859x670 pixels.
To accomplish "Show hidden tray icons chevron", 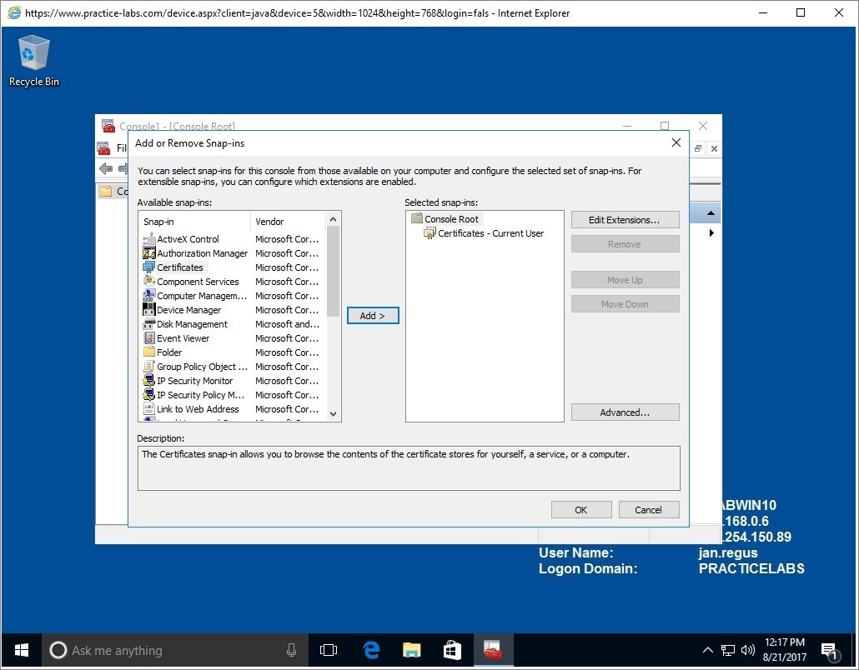I will tap(708, 650).
